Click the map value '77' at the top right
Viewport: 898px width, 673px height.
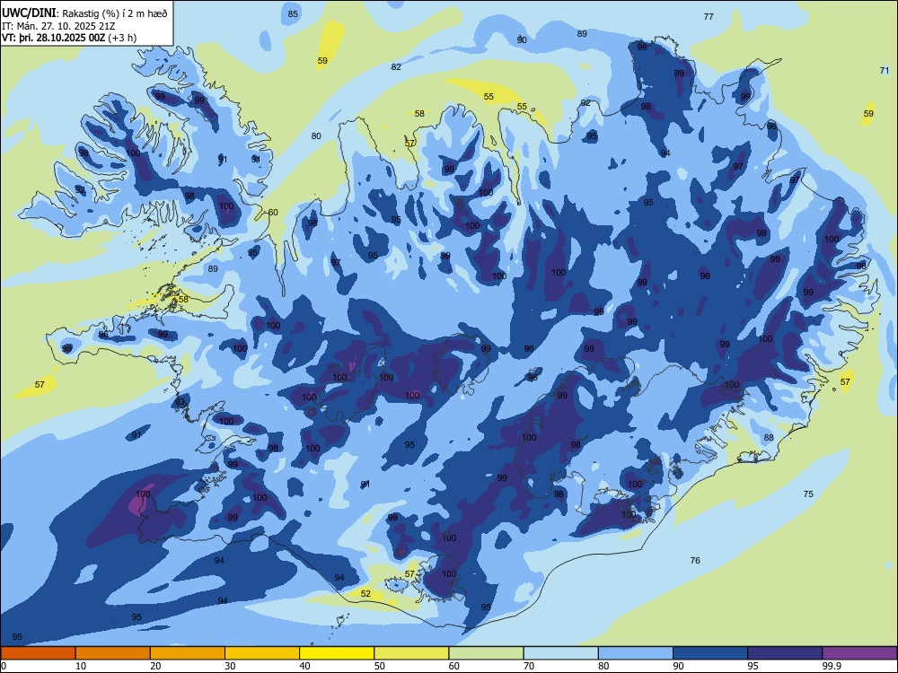tap(709, 16)
